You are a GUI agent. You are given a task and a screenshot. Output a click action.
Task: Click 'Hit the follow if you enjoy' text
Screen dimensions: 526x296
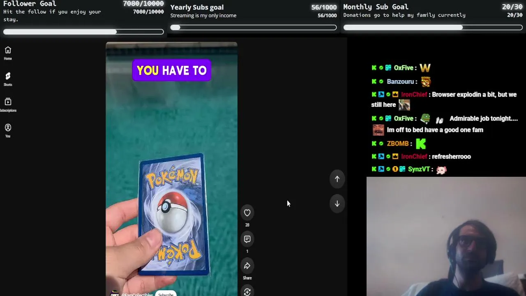coord(52,12)
